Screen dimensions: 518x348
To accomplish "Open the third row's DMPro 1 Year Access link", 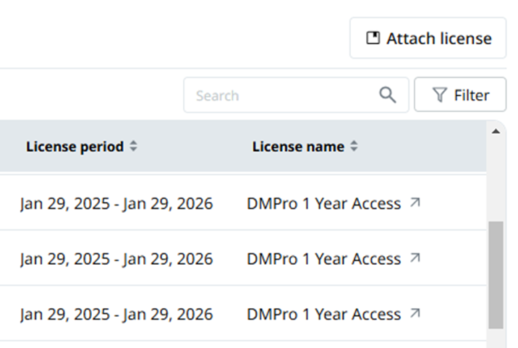I will tap(324, 314).
